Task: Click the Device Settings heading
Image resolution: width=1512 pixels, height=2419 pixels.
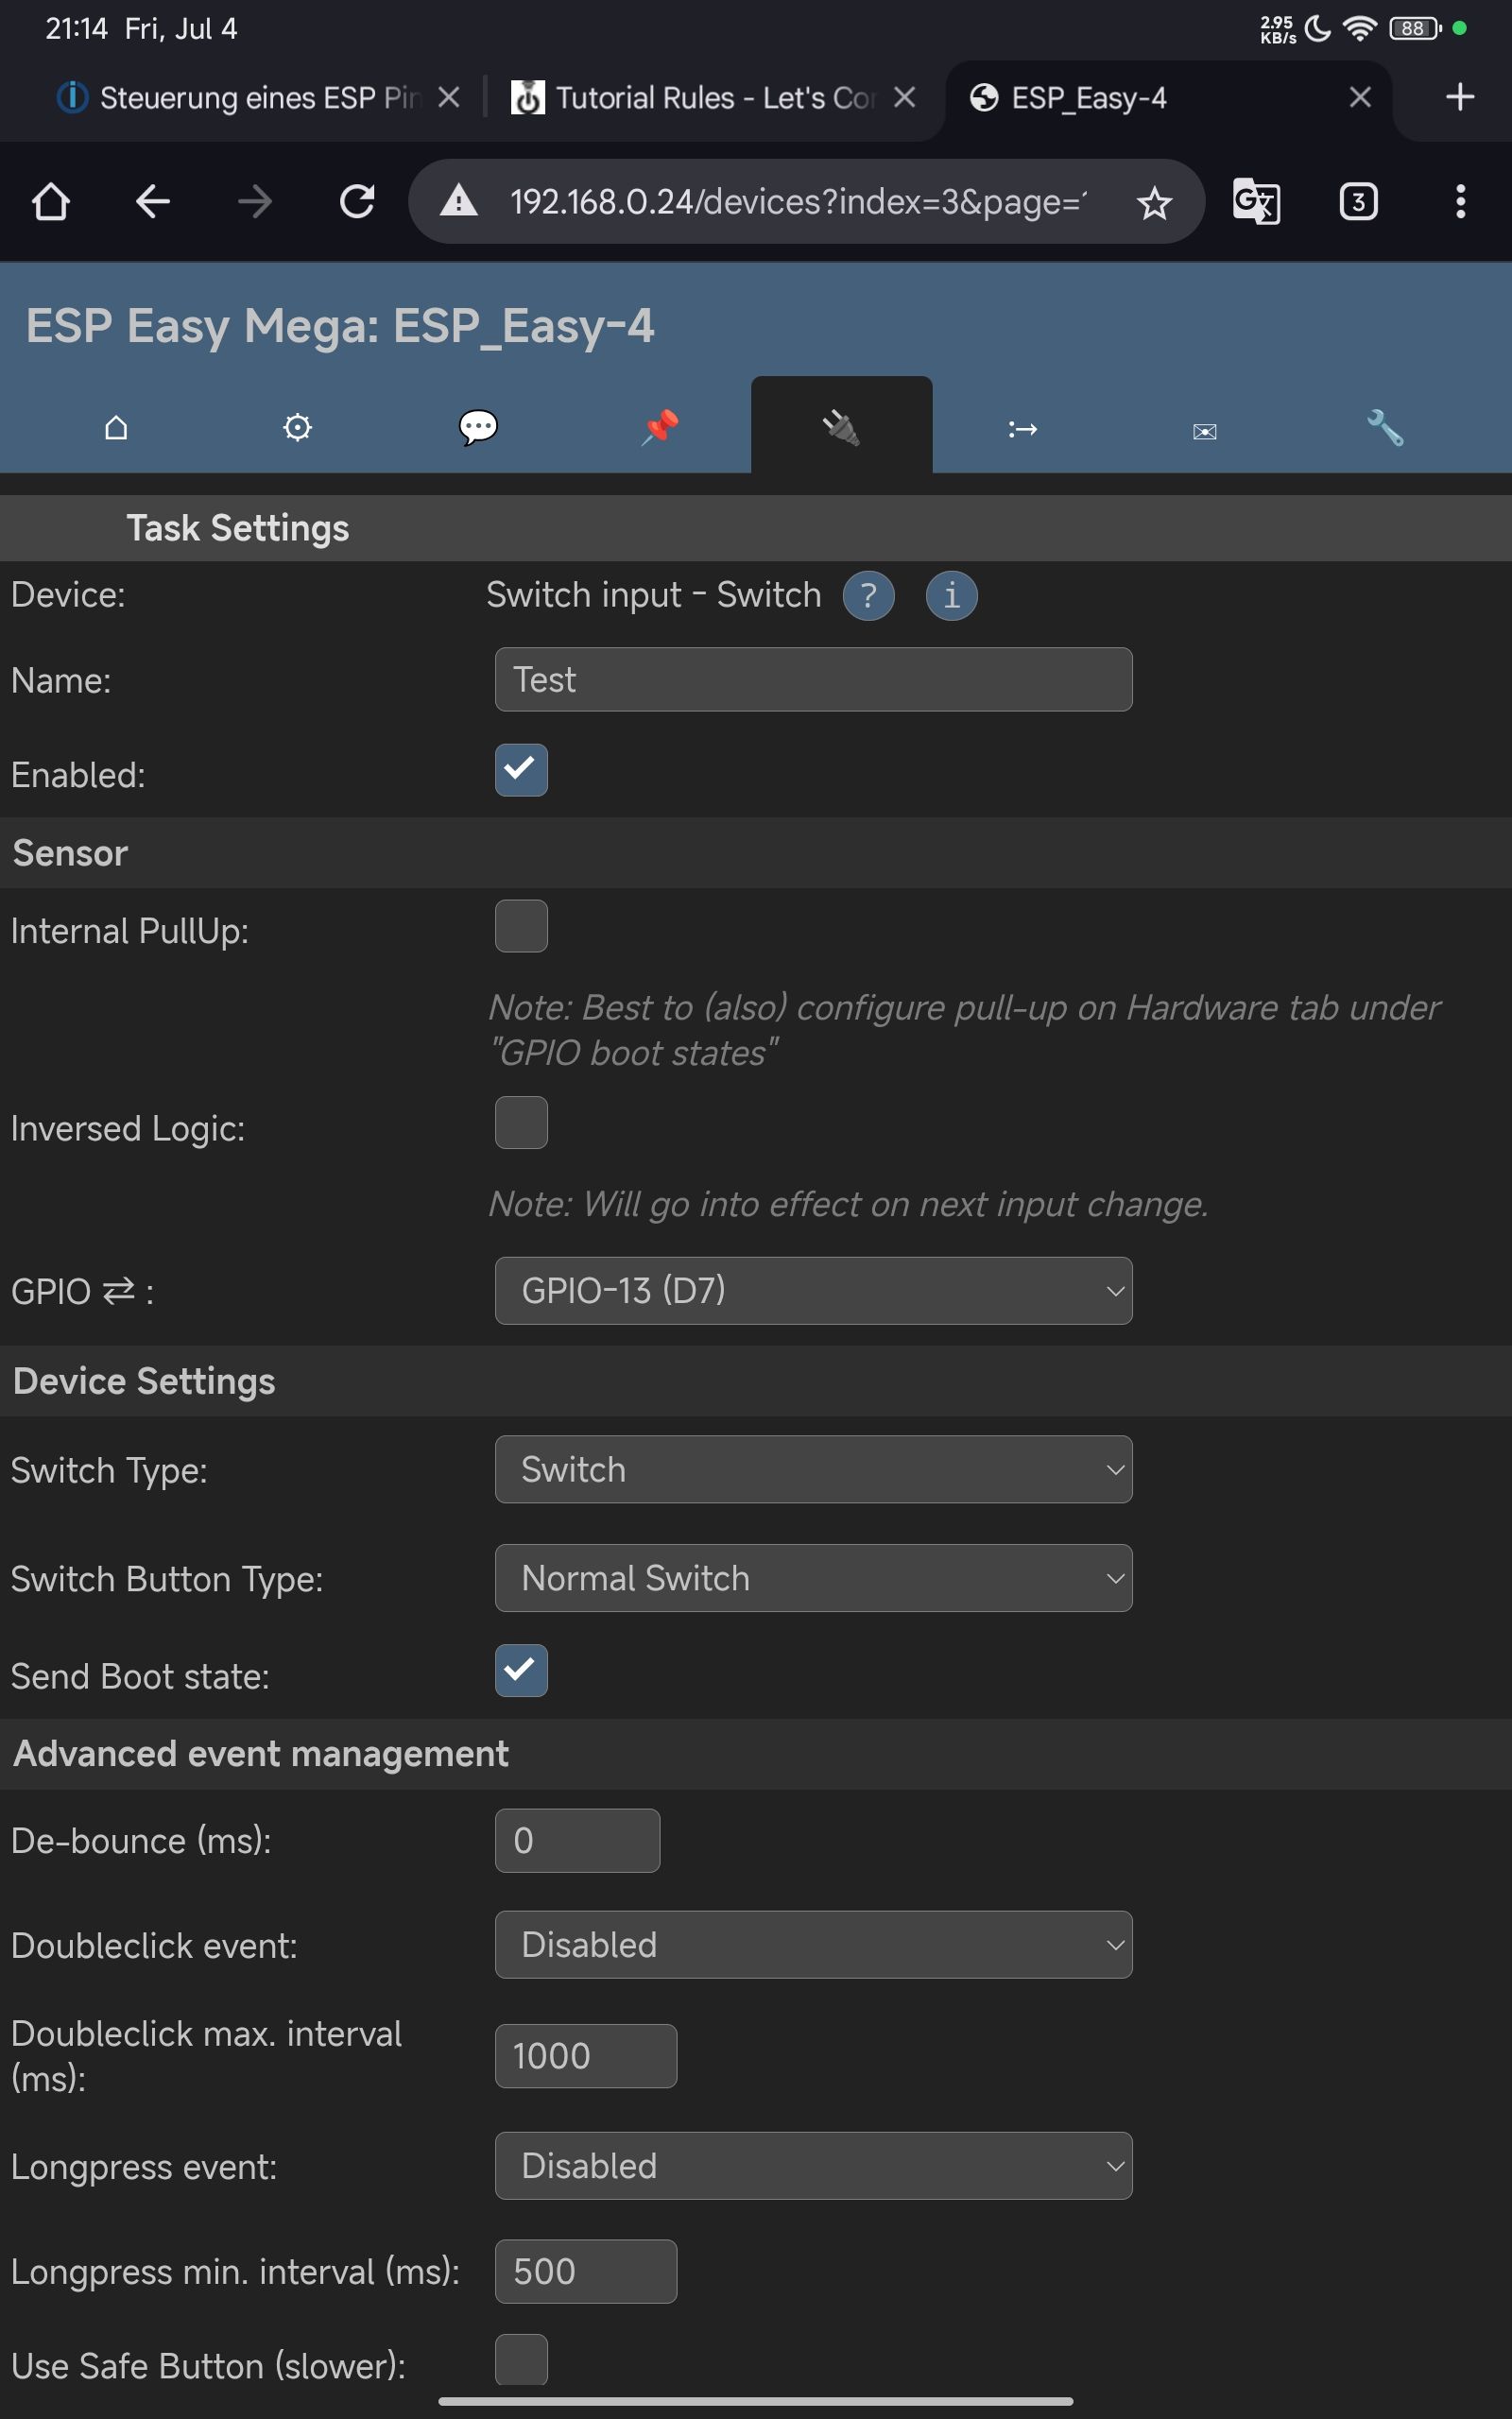Action: click(x=144, y=1381)
